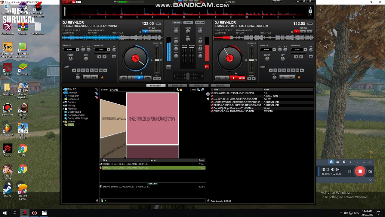Toggle right deck orange loop lock
Screen dimensions: 385x217
tap(299, 77)
